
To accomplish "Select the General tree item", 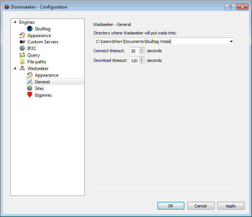I will (42, 82).
